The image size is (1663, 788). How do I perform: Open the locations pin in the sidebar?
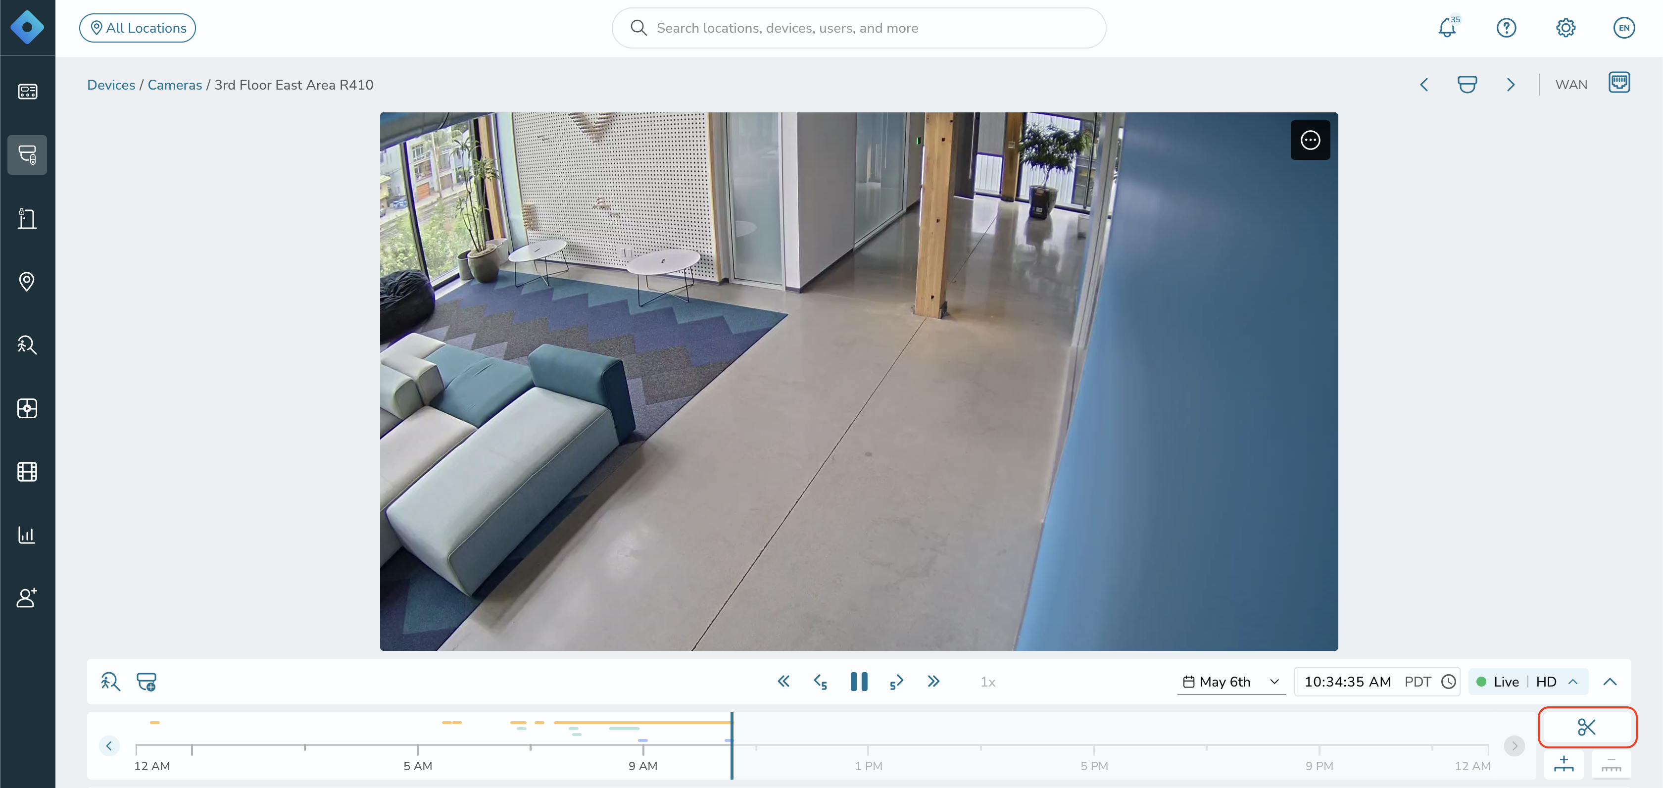(x=27, y=281)
